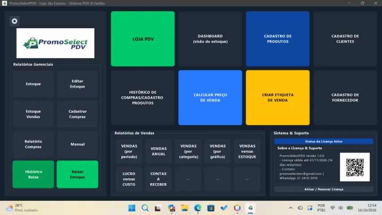Click Ativar / Renovar Licença button
Viewport: 382px width, 215px height.
323,189
